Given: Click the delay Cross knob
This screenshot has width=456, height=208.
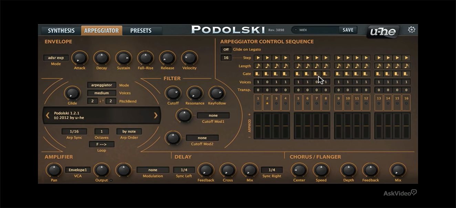Looking at the screenshot, I should tap(228, 170).
